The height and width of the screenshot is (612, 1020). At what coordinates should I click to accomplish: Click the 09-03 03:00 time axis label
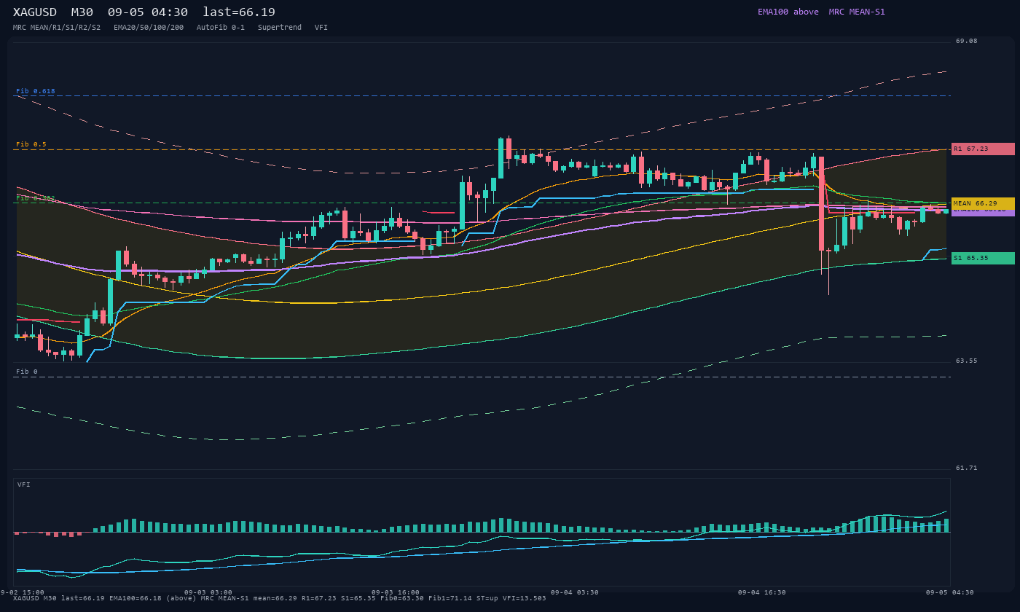click(208, 592)
